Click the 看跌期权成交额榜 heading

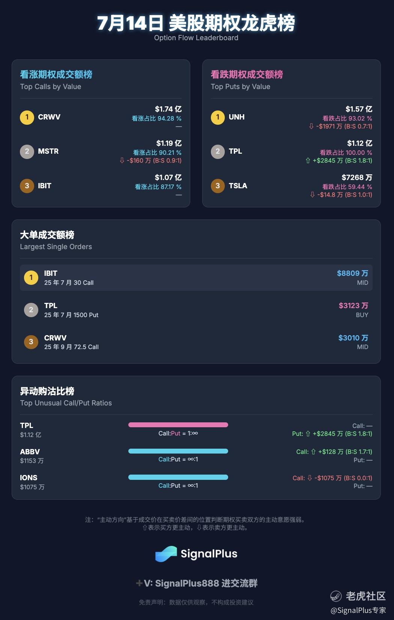pyautogui.click(x=247, y=74)
